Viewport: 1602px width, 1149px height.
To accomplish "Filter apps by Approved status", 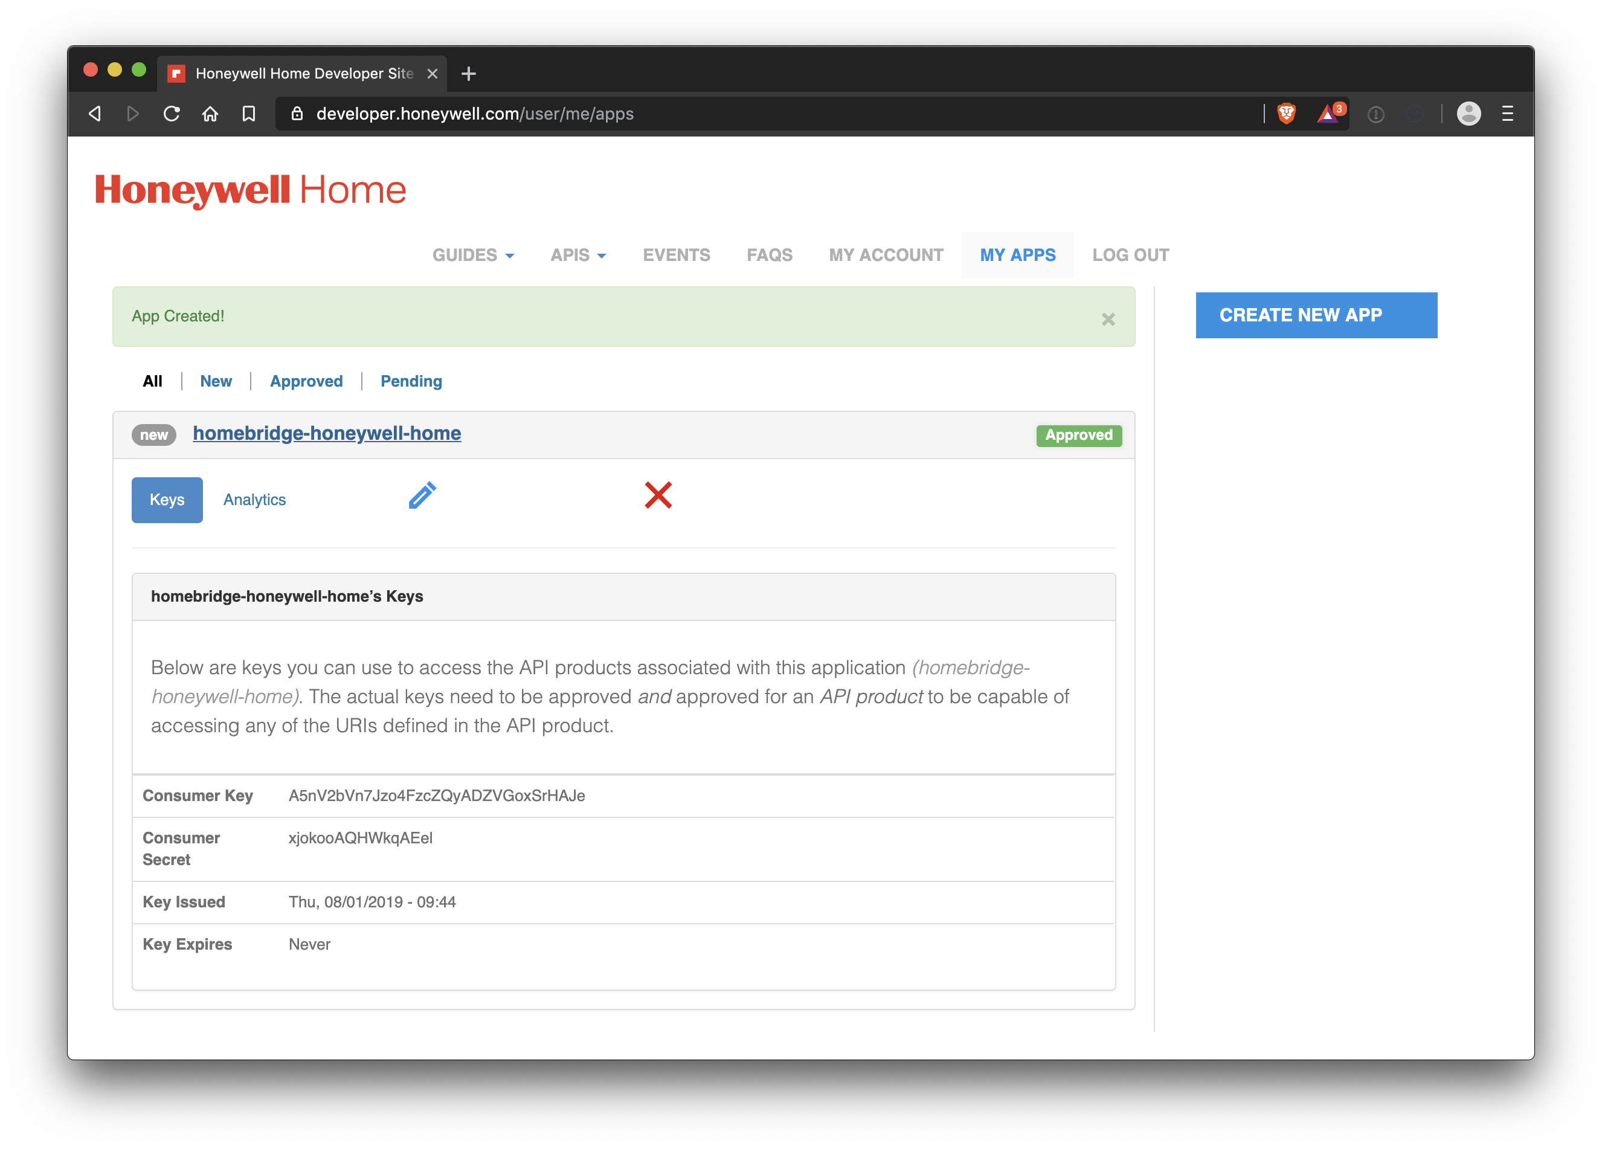I will pyautogui.click(x=306, y=381).
